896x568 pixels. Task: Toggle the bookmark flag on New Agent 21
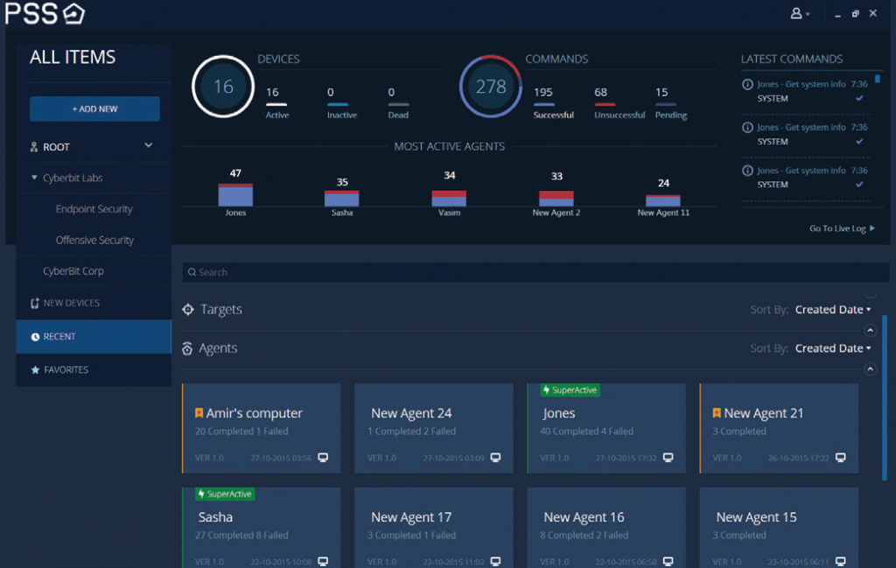[717, 412]
